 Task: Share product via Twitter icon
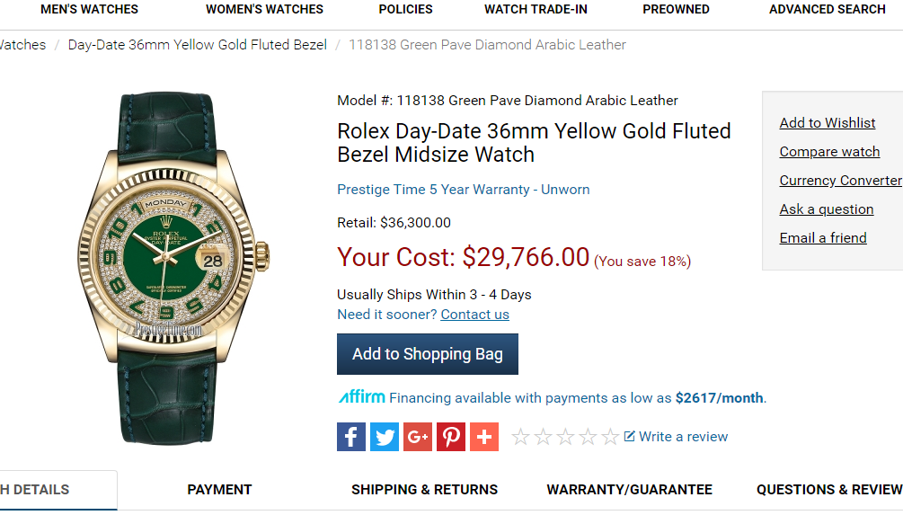tap(385, 437)
